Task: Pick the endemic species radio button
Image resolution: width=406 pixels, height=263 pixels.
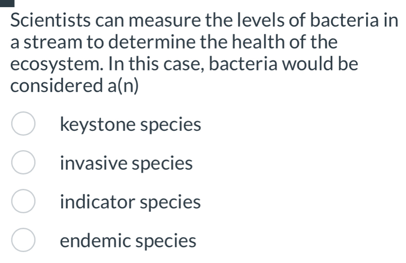Action: click(23, 241)
